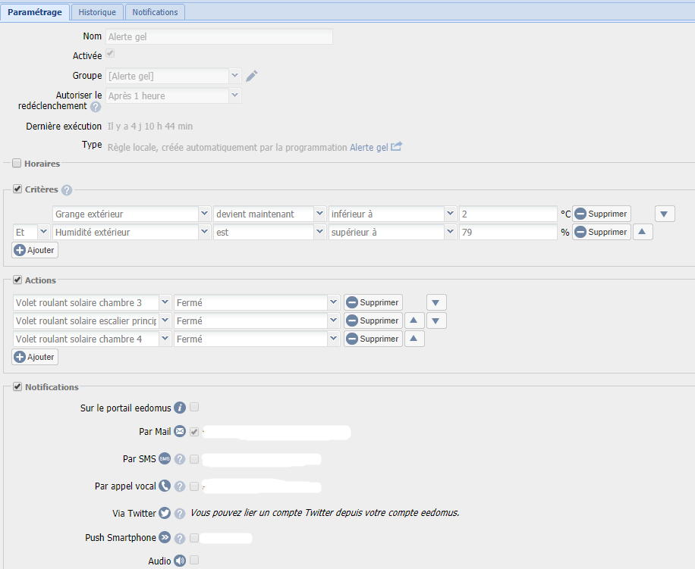
Task: Click the help icon next to Critères
Action: click(67, 190)
